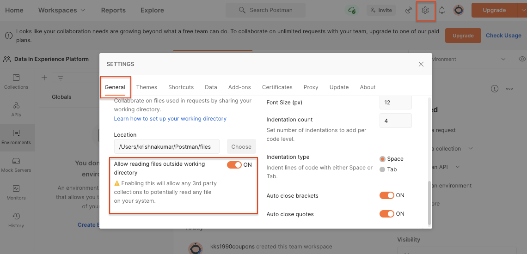Image resolution: width=527 pixels, height=254 pixels.
Task: Open the History sidebar icon
Action: 16,220
